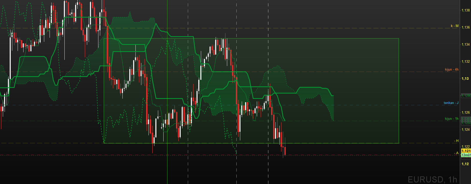Click the '- A' horizontal line label

(x=456, y=153)
